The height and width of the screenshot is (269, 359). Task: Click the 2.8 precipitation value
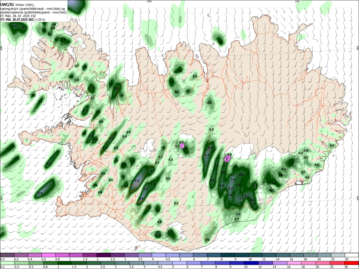click(x=222, y=185)
